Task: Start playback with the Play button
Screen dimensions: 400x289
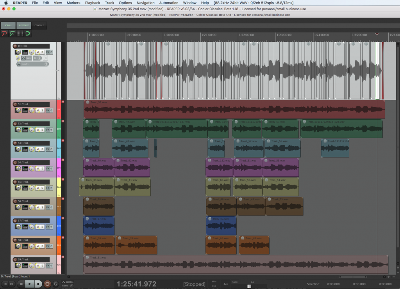Action: click(x=30, y=284)
